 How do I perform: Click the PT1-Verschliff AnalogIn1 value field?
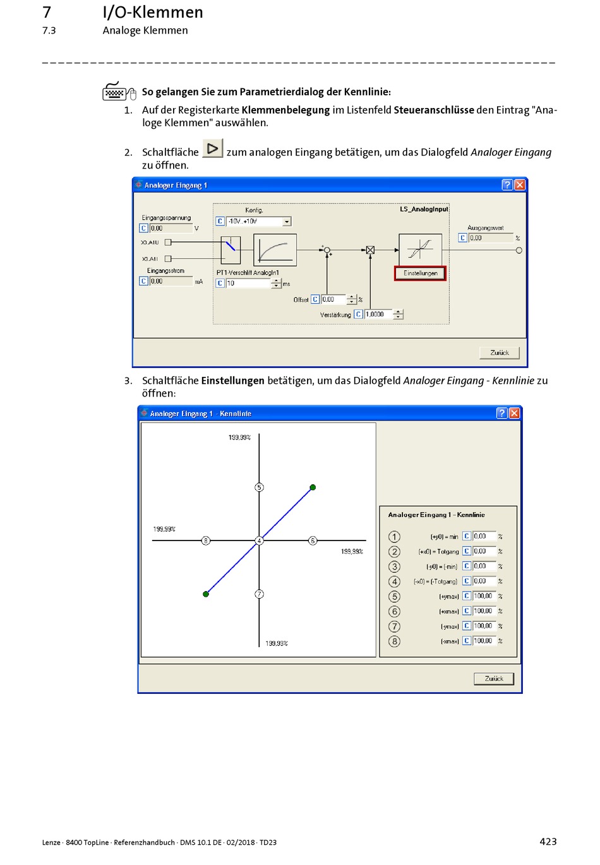248,283
